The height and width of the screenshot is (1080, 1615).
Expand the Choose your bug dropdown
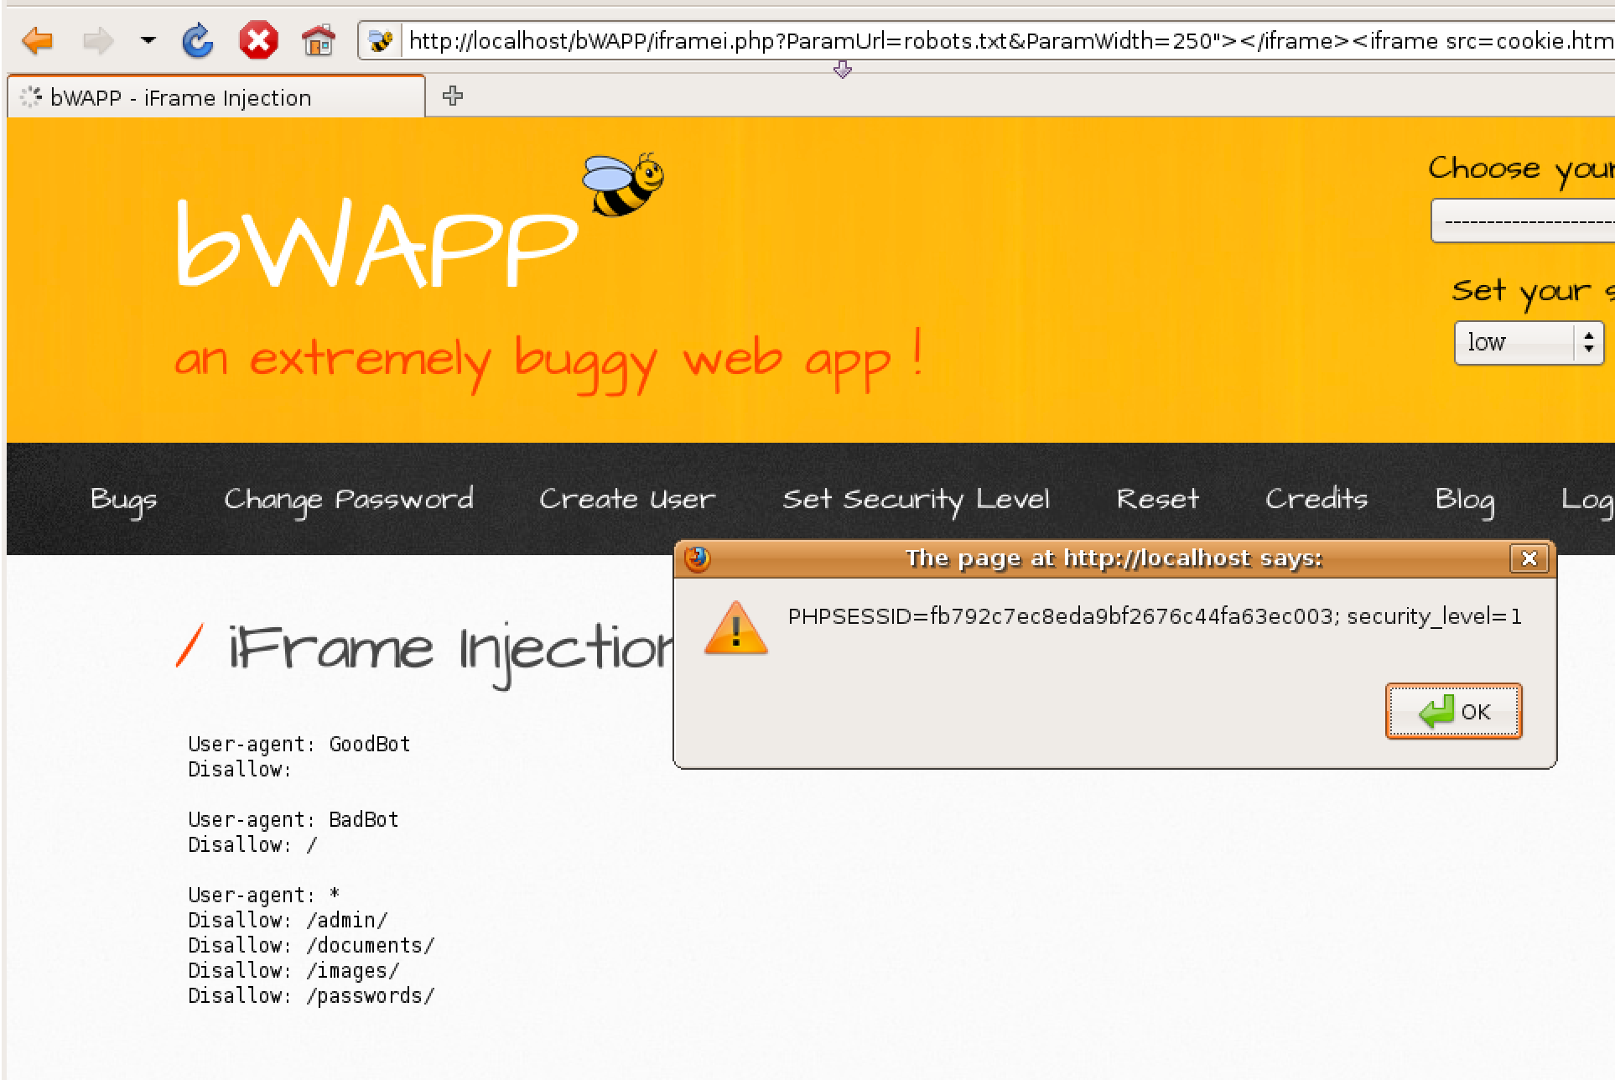click(x=1522, y=221)
